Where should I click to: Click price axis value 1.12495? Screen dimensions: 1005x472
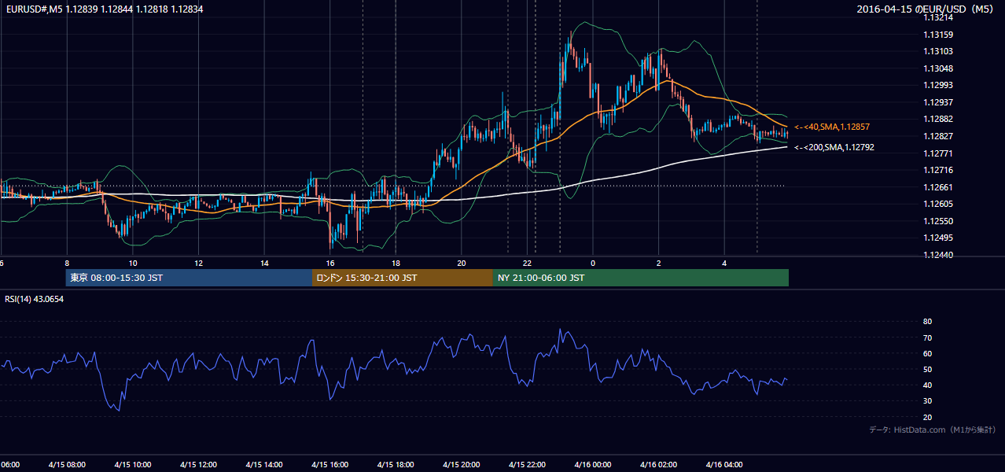pos(937,238)
